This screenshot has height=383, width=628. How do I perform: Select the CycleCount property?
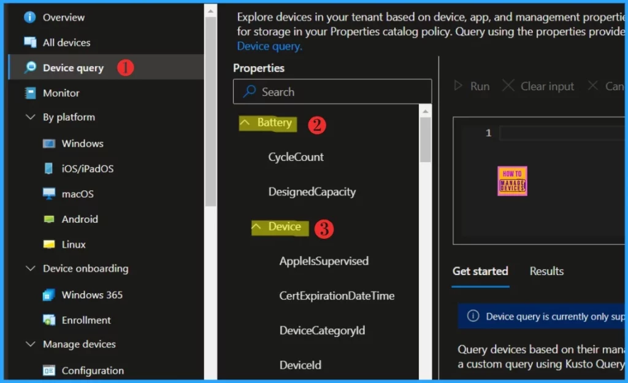296,157
